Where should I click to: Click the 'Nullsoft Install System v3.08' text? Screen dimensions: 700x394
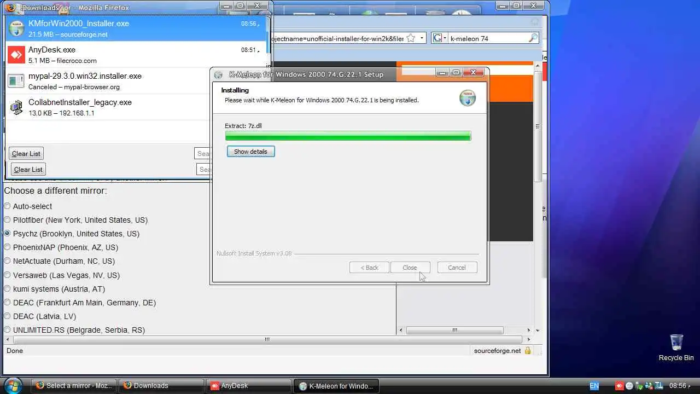(254, 253)
